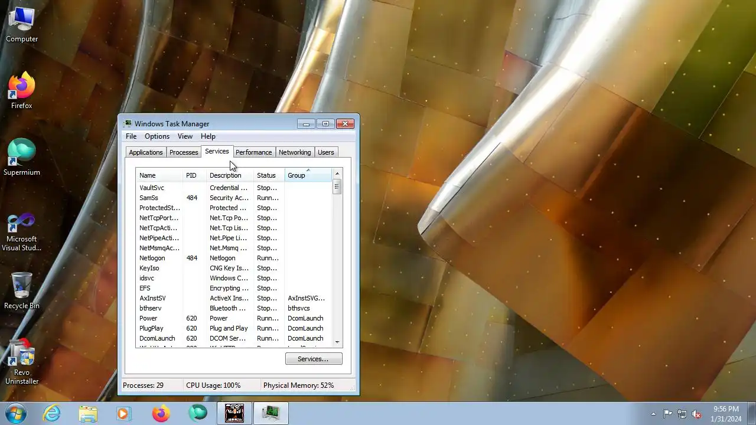
Task: Switch to the Performance tab
Action: [254, 152]
